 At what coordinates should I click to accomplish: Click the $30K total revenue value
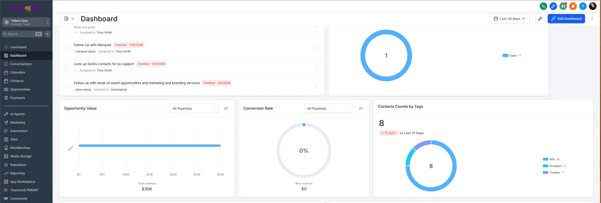tap(147, 189)
